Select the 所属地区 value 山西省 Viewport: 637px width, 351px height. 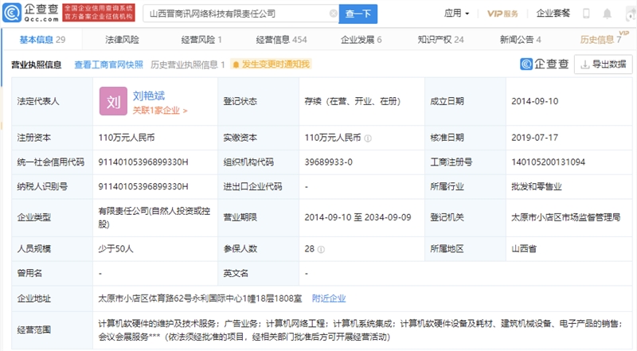click(524, 248)
